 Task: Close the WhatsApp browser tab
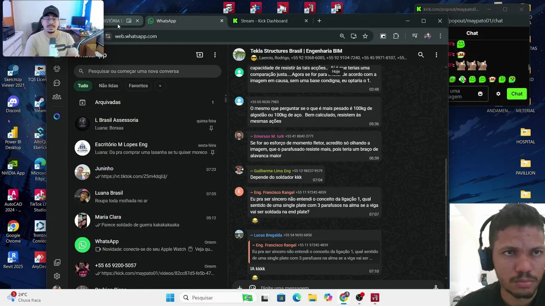[221, 21]
